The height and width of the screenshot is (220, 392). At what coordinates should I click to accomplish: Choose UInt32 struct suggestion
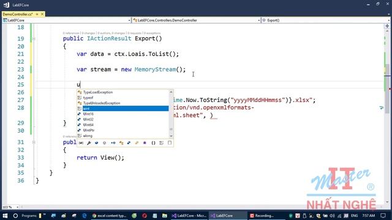point(123,120)
